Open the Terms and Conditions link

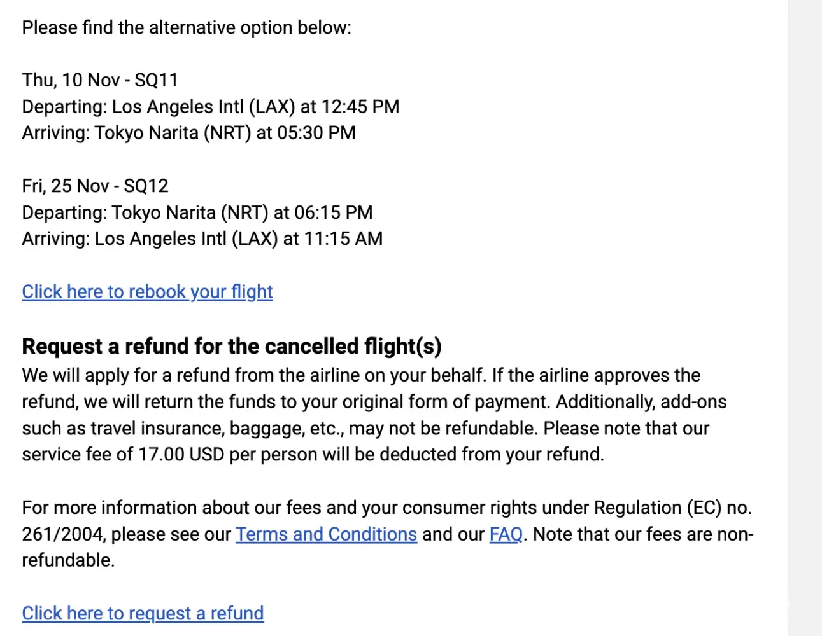point(326,534)
